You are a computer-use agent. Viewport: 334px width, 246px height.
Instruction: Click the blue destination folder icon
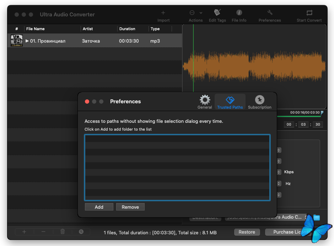[316, 217]
